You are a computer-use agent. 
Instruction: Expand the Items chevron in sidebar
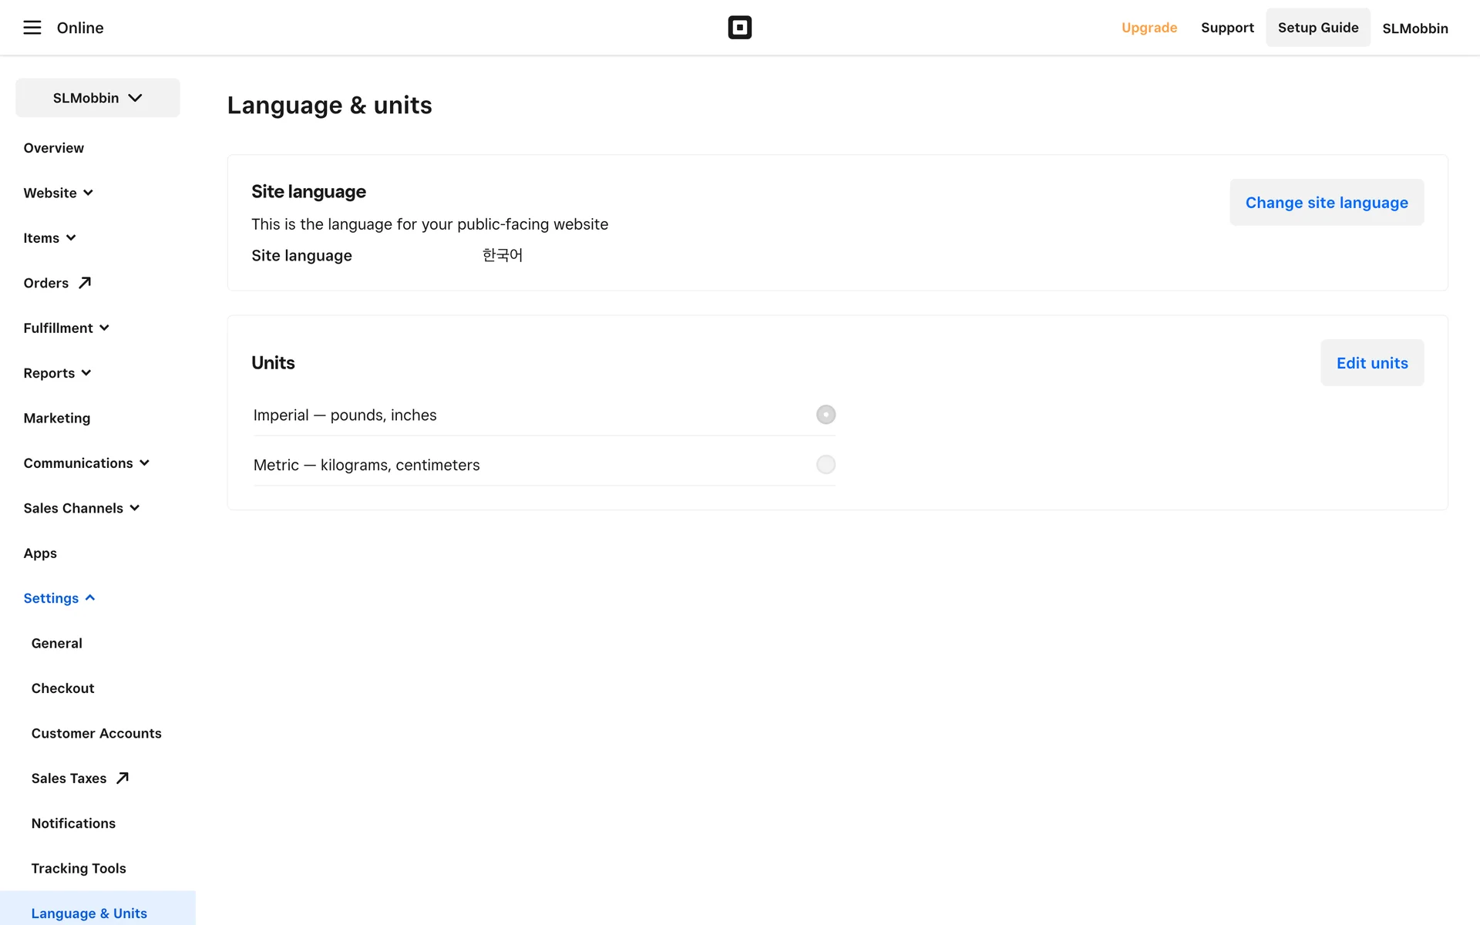pos(71,237)
